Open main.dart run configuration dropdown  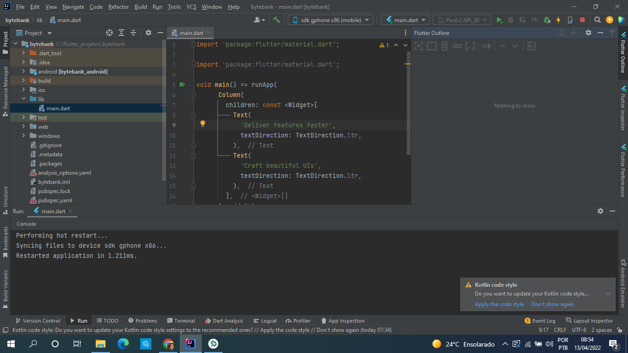[405, 20]
